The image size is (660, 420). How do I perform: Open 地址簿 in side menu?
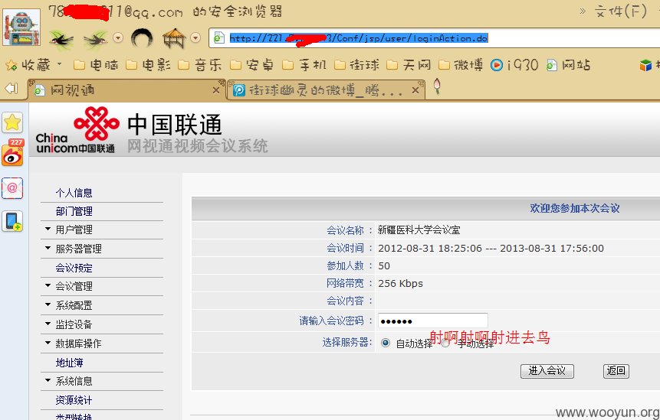(x=70, y=363)
